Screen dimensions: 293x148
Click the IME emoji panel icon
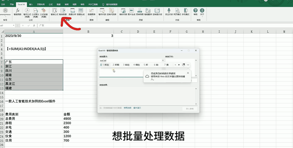[x=184, y=65]
